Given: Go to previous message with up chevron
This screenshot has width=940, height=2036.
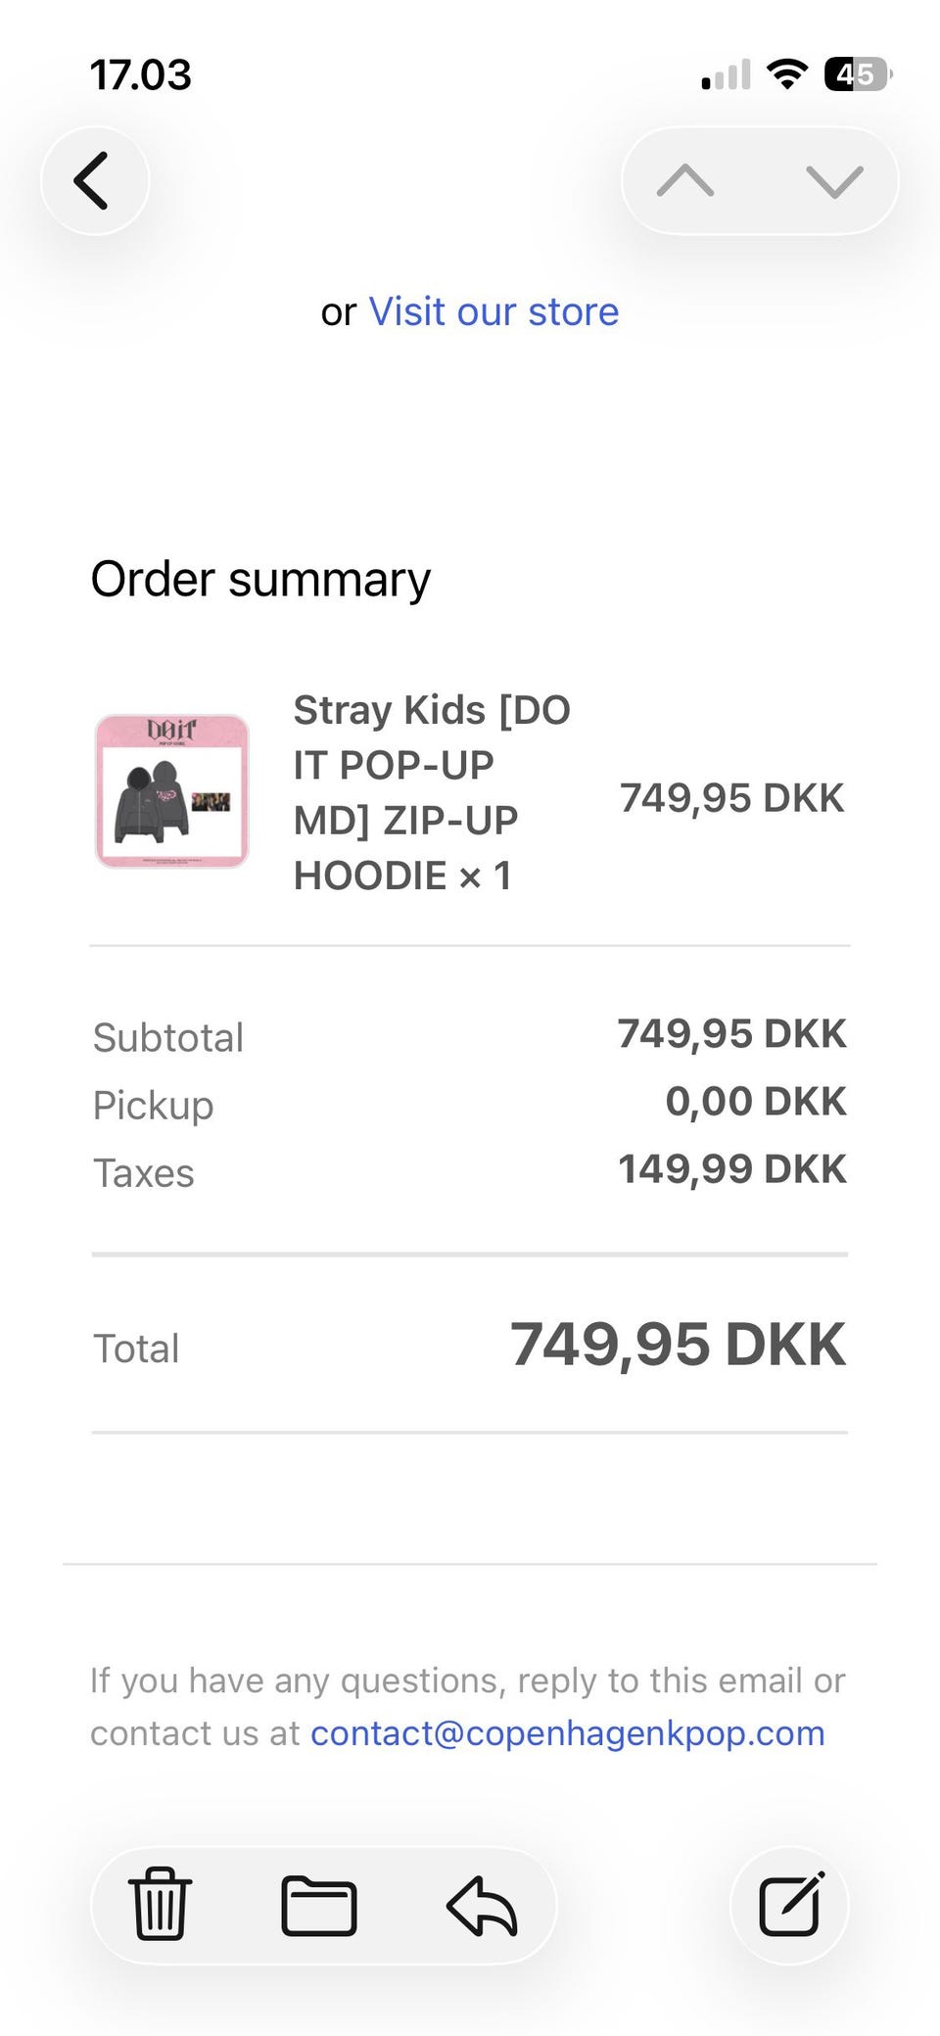Looking at the screenshot, I should 685,181.
